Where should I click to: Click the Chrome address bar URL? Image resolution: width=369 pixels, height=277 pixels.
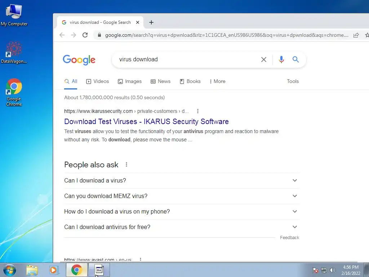(227, 35)
